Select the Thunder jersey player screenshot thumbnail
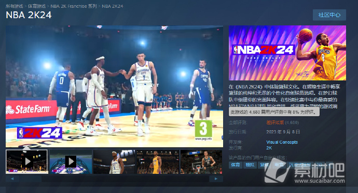Screen dimensions: 358x193 (114, 162)
